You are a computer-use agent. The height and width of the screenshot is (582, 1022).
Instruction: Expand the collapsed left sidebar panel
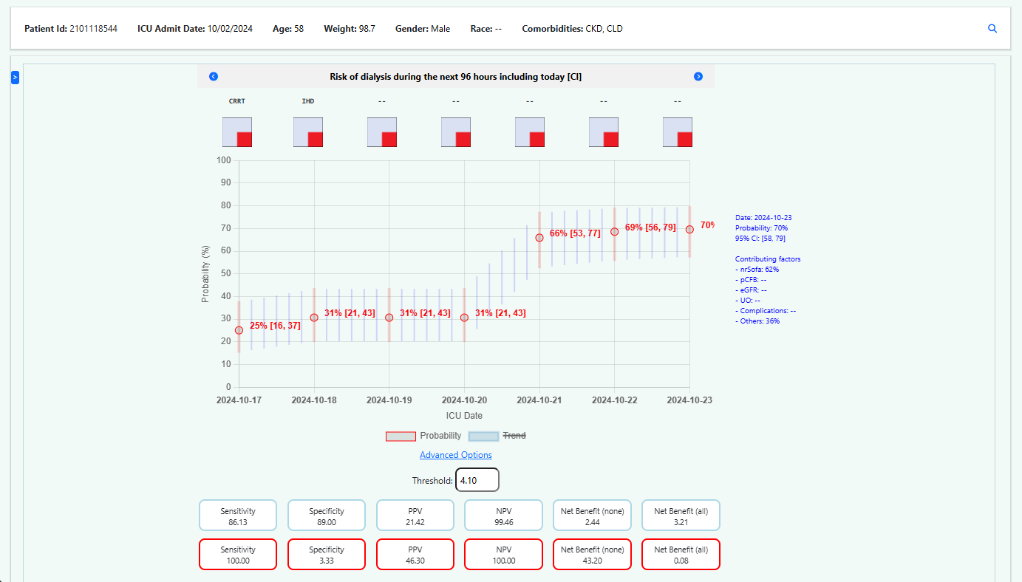[x=14, y=77]
